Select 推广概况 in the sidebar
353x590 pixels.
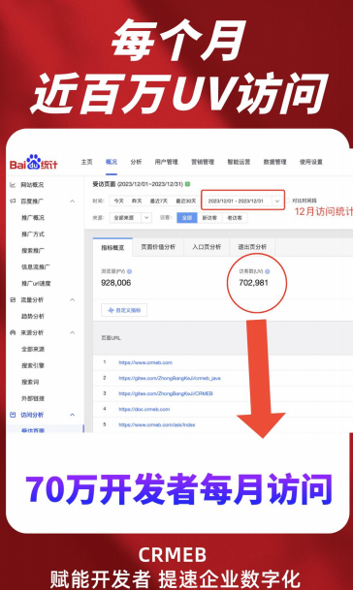click(33, 217)
